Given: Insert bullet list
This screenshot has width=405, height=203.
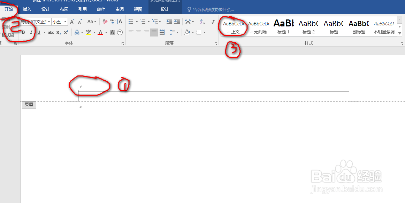Looking at the screenshot, I should [x=131, y=22].
